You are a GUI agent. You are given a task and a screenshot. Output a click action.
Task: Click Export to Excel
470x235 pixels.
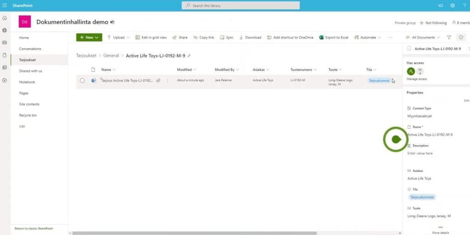click(334, 38)
